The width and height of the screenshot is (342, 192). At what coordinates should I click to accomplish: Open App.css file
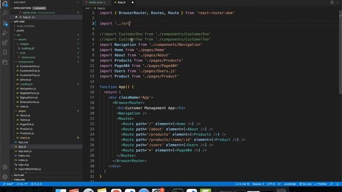pyautogui.click(x=23, y=142)
